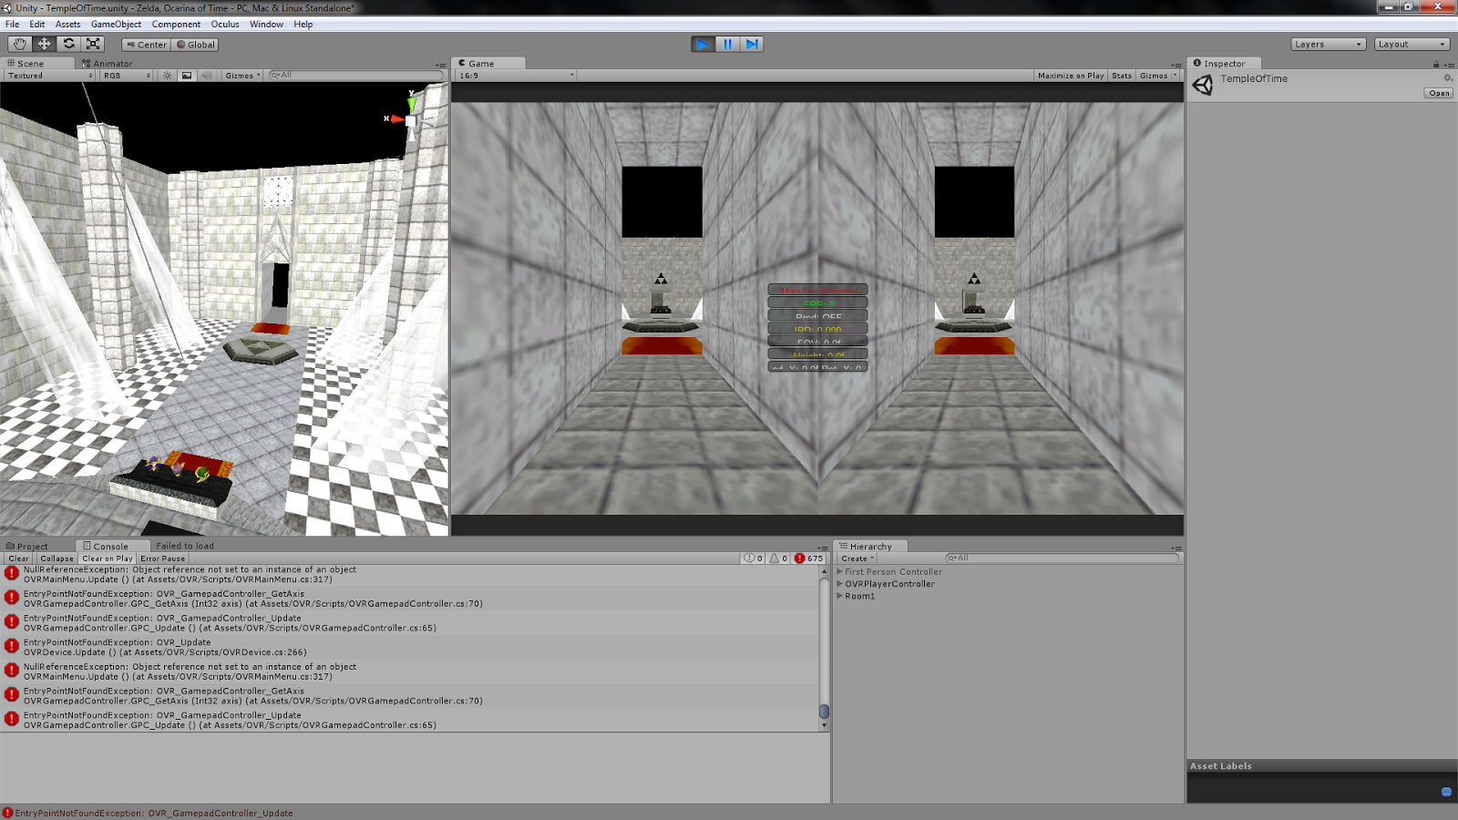Screen dimensions: 1458x820
Task: Open the Scene panel options menu icon
Action: pos(441,65)
